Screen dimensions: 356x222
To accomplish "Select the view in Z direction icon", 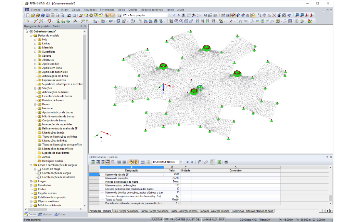I will click(207, 21).
